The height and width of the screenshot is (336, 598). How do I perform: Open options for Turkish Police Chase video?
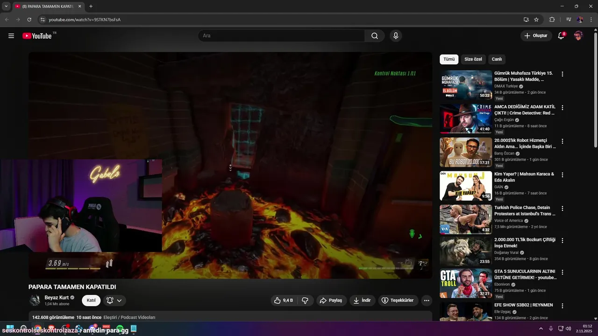(x=562, y=209)
